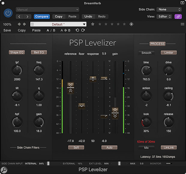Viewport: 186px width, 174px height.
Task: Click Paste in the PSP toolbar
Action: coord(36,30)
